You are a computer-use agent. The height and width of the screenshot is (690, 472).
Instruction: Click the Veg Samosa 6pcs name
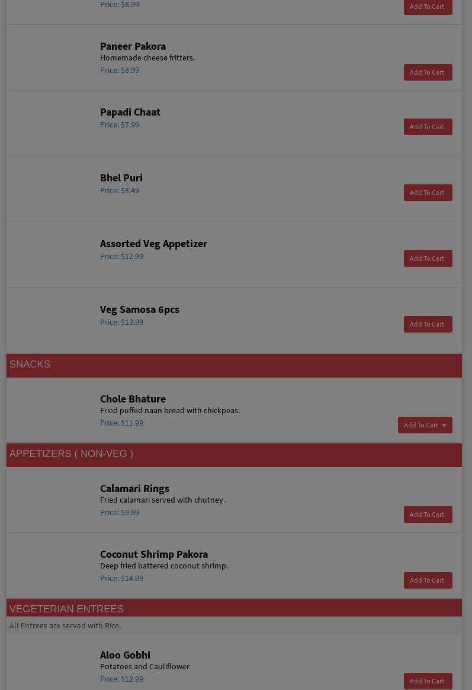click(x=139, y=309)
